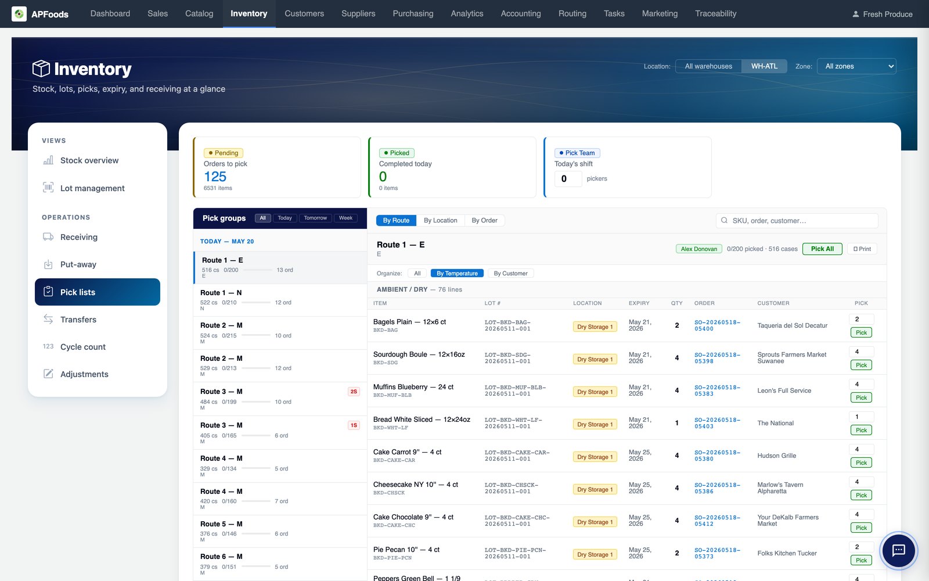Filter pick groups to Tomorrow
Viewport: 929px width, 581px height.
315,218
